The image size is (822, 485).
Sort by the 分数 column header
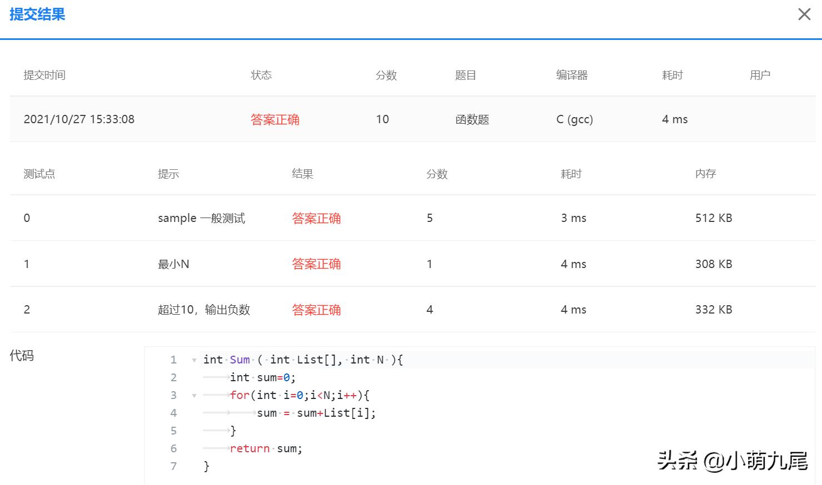(x=386, y=75)
